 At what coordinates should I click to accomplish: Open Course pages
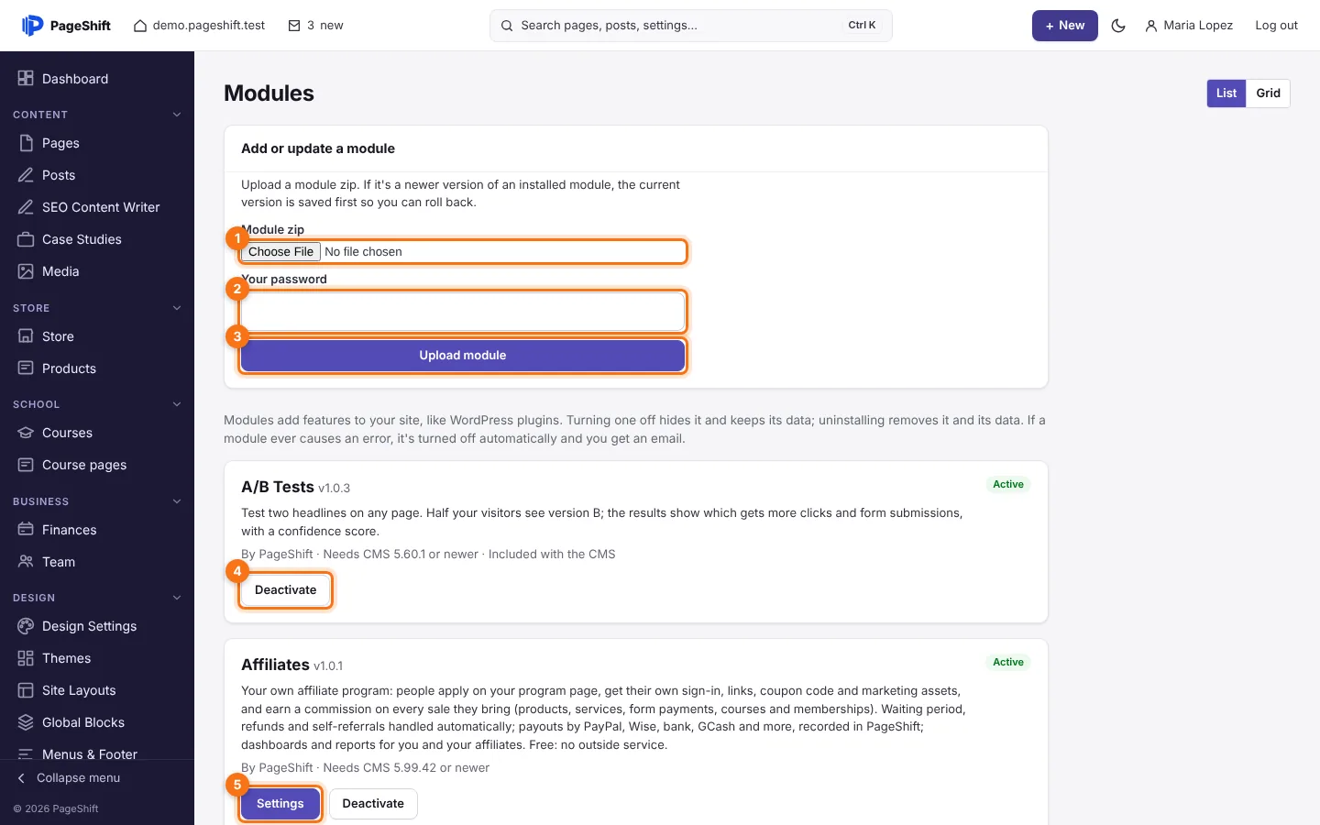97,465
